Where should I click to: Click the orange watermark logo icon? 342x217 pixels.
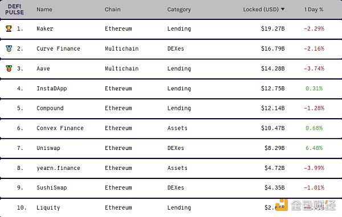pyautogui.click(x=282, y=205)
